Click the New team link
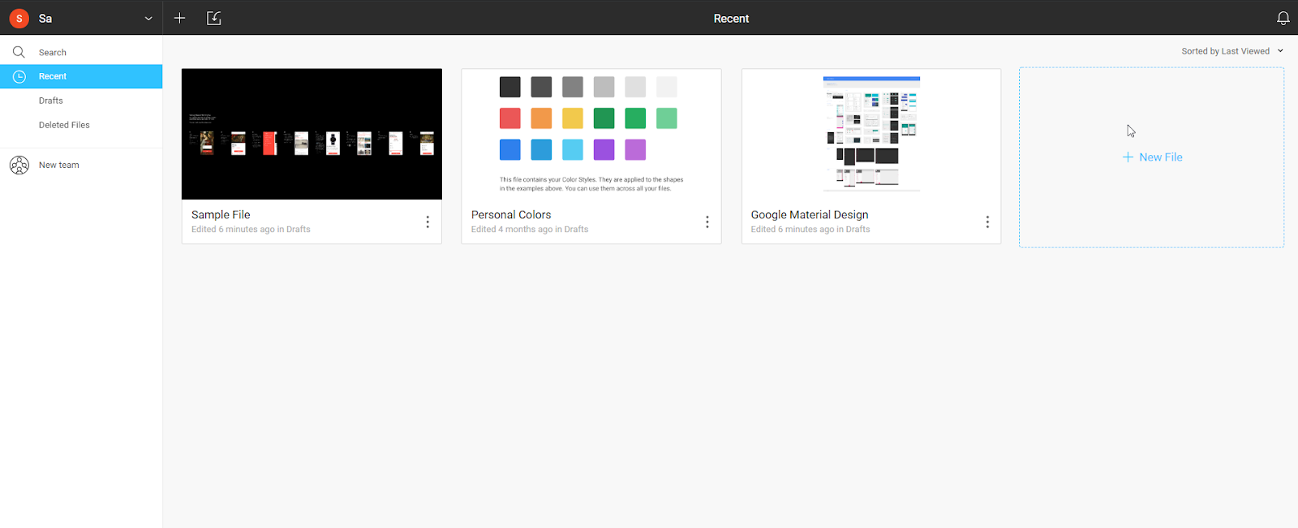This screenshot has height=528, width=1298. pyautogui.click(x=59, y=165)
